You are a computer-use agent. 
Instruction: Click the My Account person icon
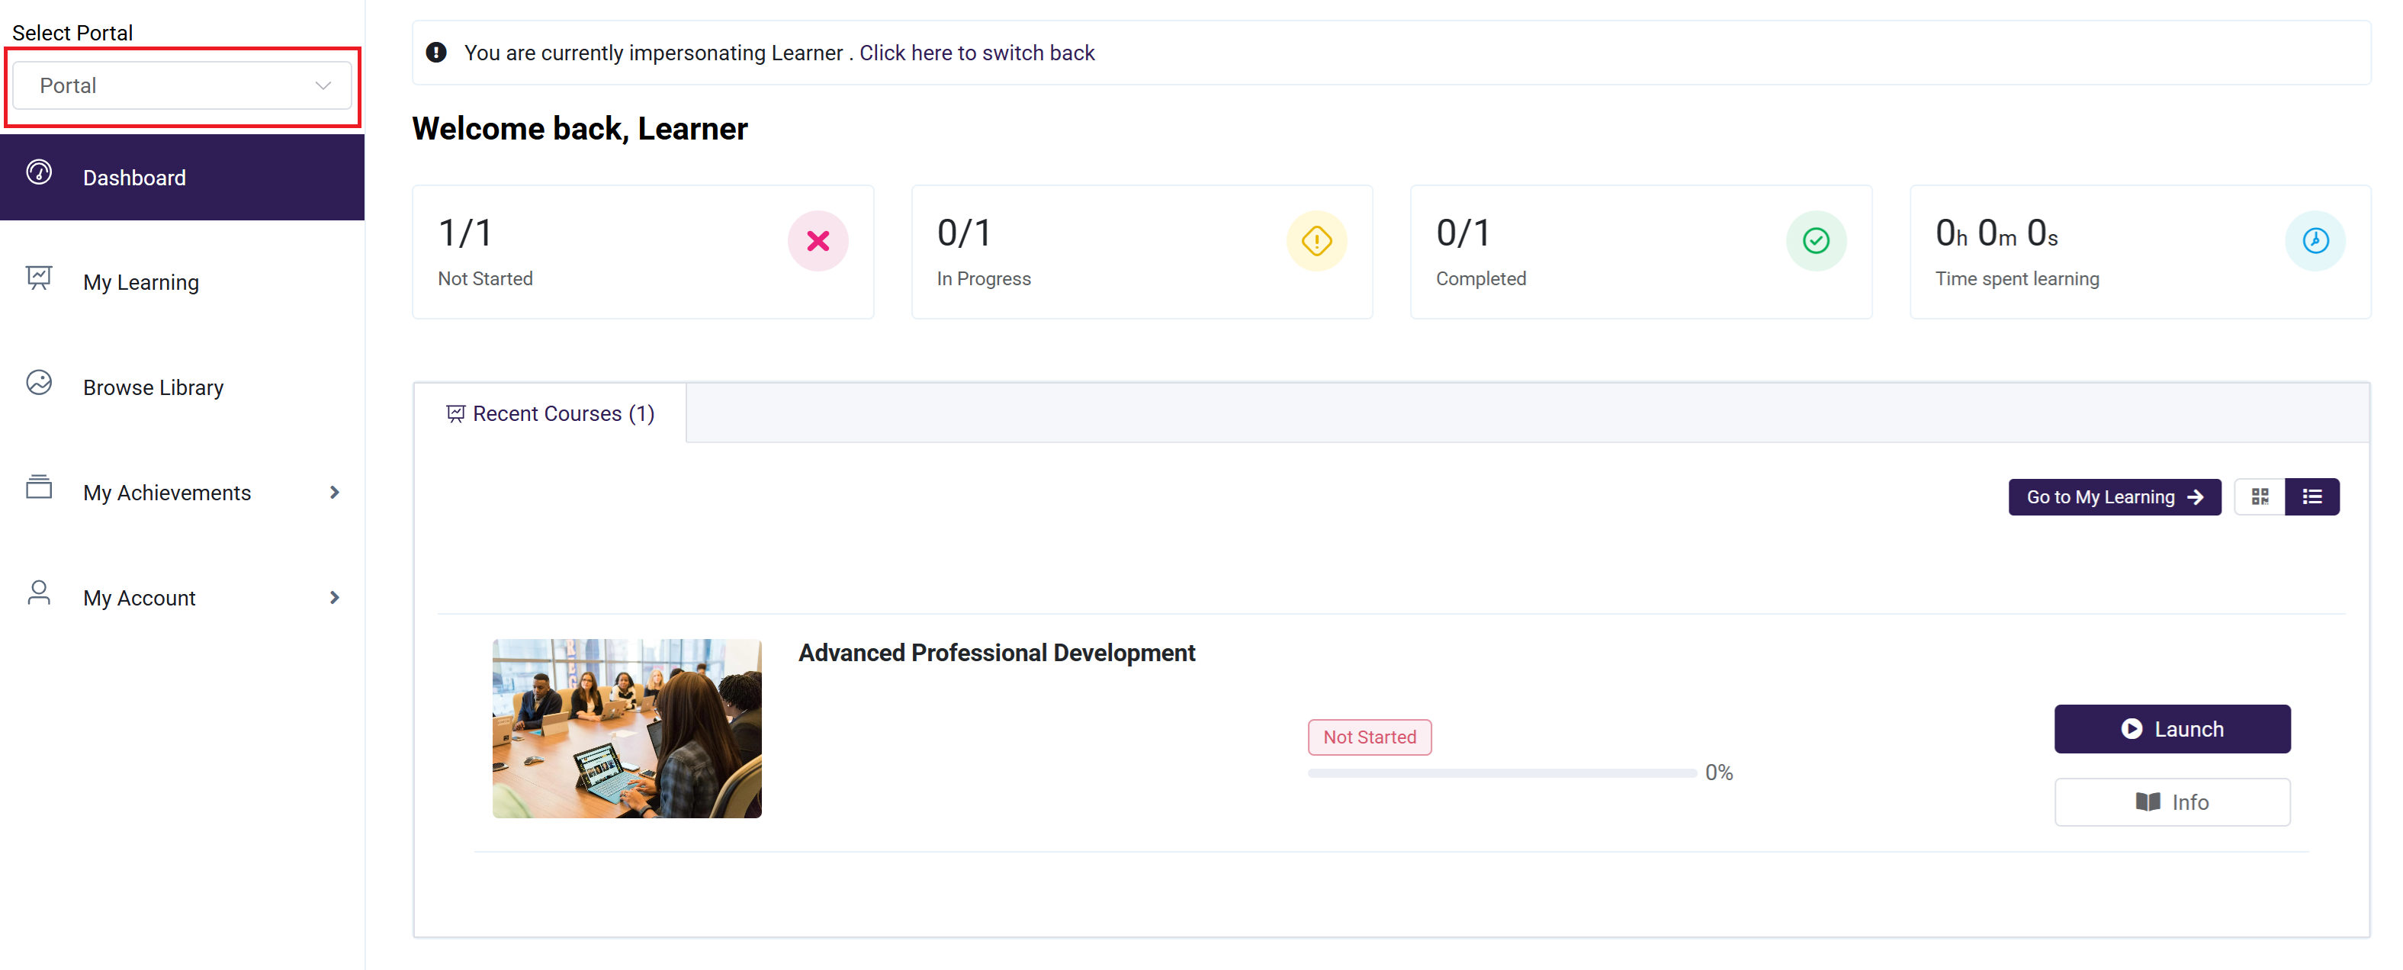click(x=39, y=593)
